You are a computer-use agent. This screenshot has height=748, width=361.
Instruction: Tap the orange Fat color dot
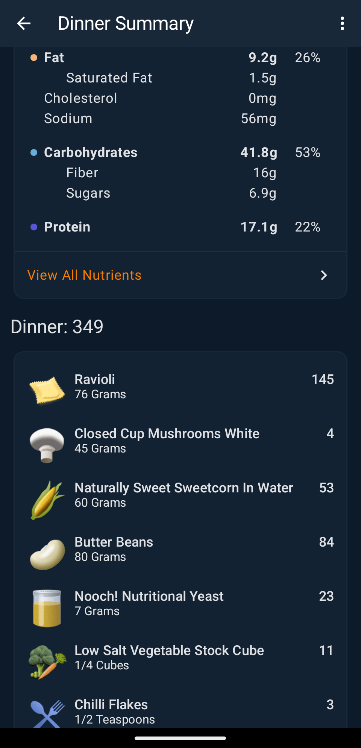(34, 58)
